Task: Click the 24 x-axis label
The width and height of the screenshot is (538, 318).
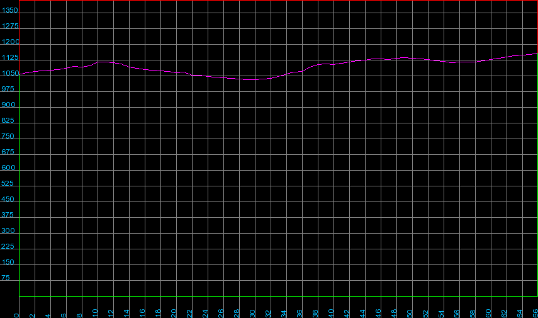Action: (x=205, y=314)
